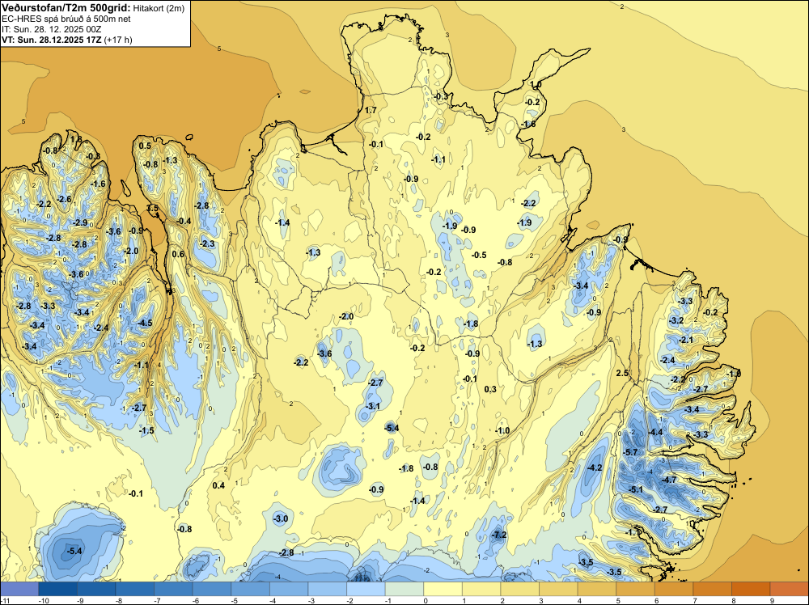Image resolution: width=809 pixels, height=605 pixels.
Task: Click the -10 label in the legend
Action: pos(44,600)
